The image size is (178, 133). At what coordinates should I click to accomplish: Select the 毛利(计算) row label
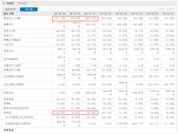(x=10, y=31)
